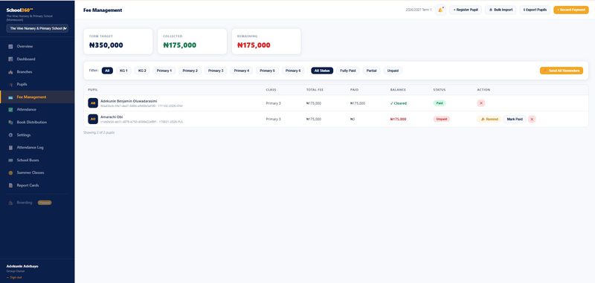Click the Pupils sidebar icon
595x283 pixels.
click(10, 85)
